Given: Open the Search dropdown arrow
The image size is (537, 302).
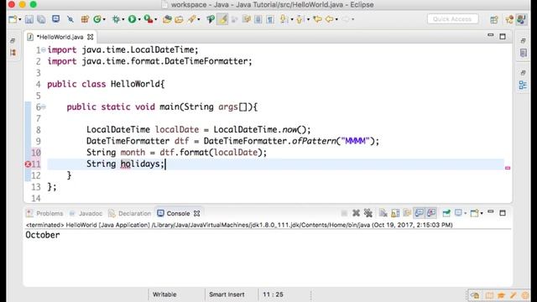Looking at the screenshot, I should coord(199,19).
